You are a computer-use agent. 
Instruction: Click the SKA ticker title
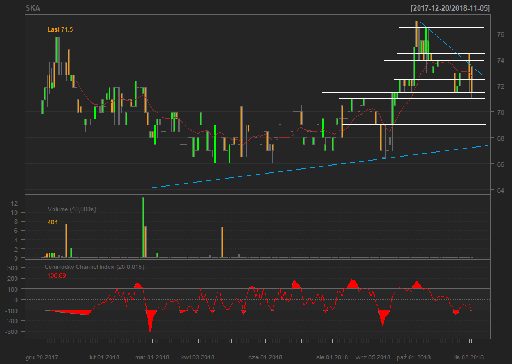click(x=33, y=8)
